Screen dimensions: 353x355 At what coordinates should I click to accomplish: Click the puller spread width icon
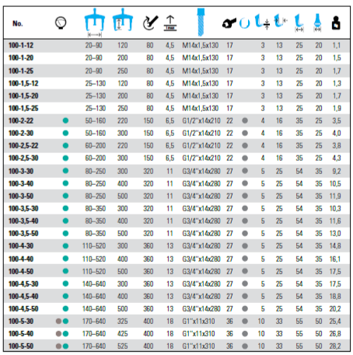[95, 23]
